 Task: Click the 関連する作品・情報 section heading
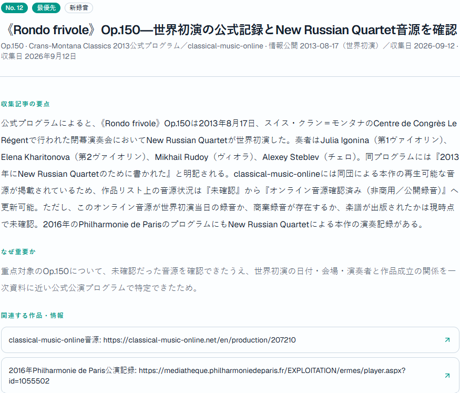pyautogui.click(x=32, y=316)
